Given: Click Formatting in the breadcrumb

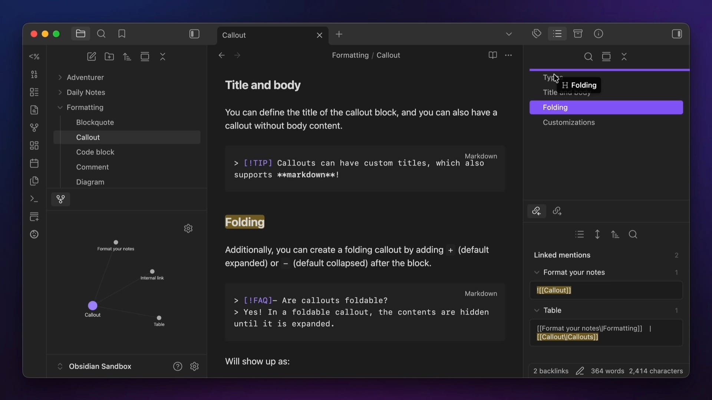Looking at the screenshot, I should click(x=350, y=55).
